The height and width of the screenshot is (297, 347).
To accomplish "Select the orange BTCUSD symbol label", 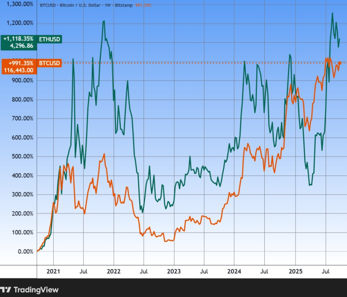I will pyautogui.click(x=49, y=63).
